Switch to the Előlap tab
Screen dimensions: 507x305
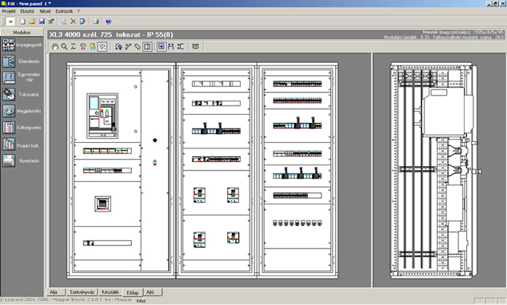(133, 293)
